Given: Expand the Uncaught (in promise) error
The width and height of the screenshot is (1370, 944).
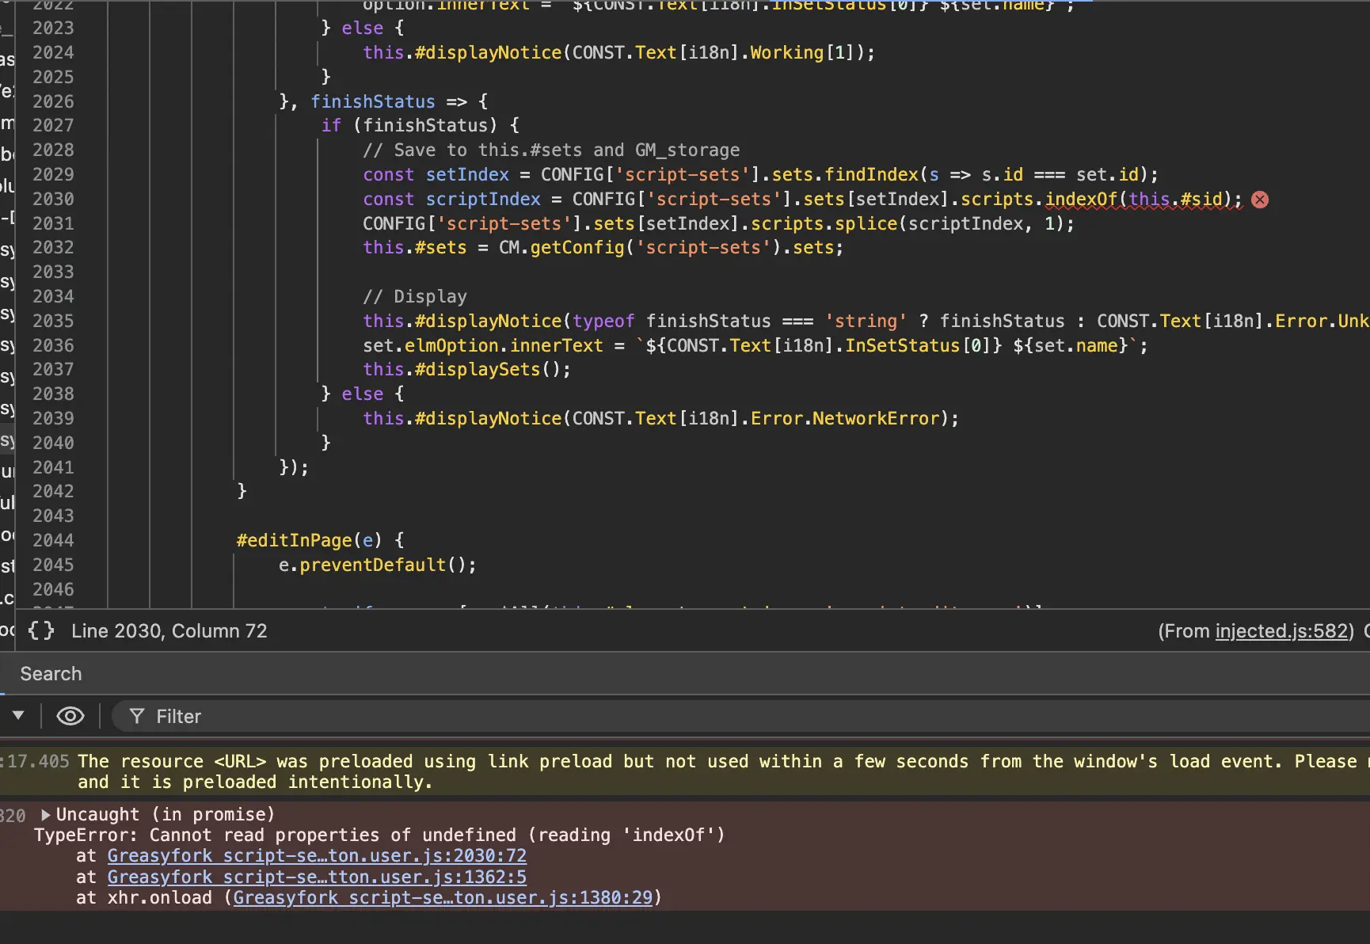Looking at the screenshot, I should pyautogui.click(x=46, y=815).
